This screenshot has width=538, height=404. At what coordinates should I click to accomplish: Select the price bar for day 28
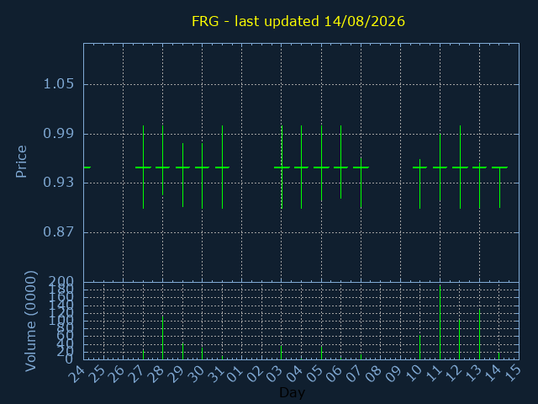pos(162,161)
